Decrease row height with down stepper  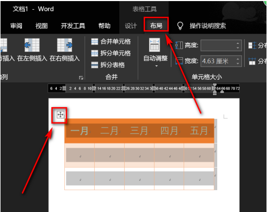coord(238,48)
